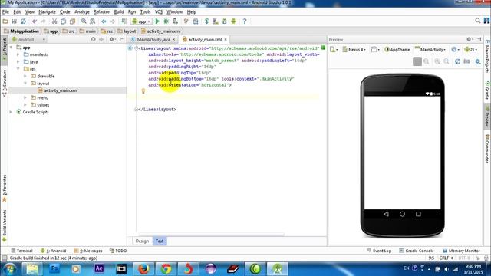Screen dimensions: 491x276
Task: Click Attach debugger to process icon
Action: (176, 21)
